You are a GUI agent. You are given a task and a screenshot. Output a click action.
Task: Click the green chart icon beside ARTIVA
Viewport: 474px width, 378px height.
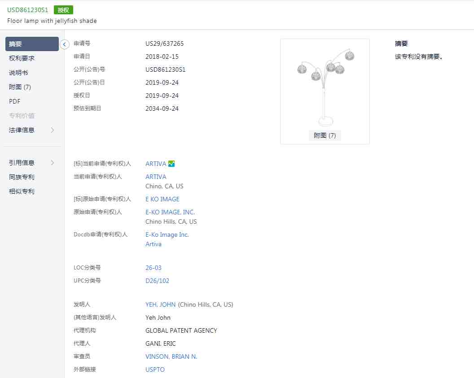(171, 164)
